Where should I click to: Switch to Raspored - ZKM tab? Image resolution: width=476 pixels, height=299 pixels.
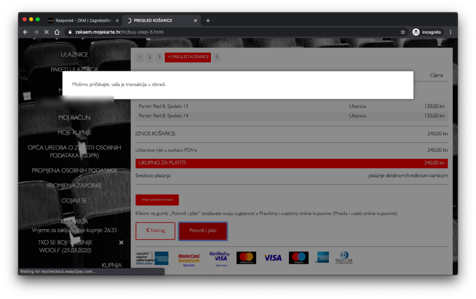[x=79, y=20]
